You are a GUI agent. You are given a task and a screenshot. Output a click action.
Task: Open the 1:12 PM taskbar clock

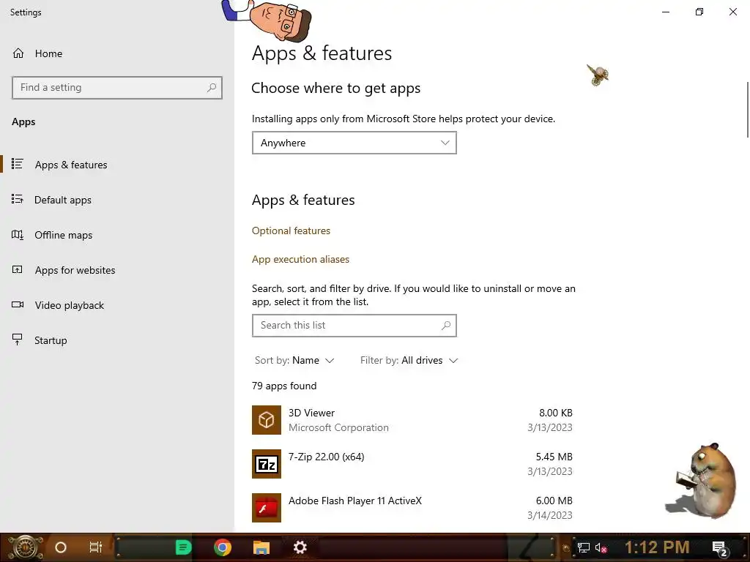coord(657,547)
